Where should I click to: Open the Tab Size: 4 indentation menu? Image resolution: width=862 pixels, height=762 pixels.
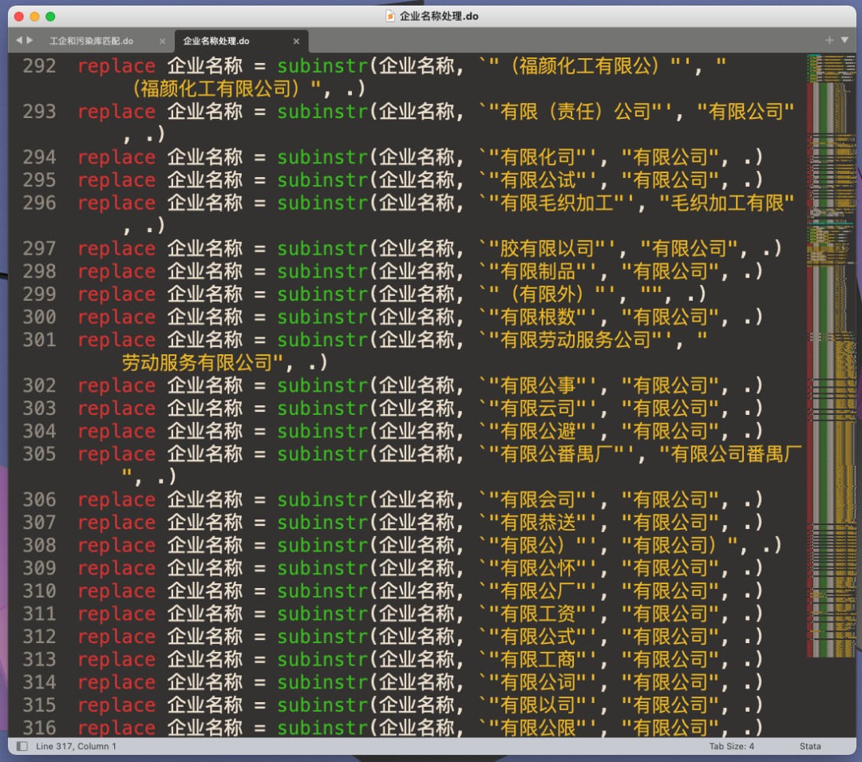(x=731, y=747)
